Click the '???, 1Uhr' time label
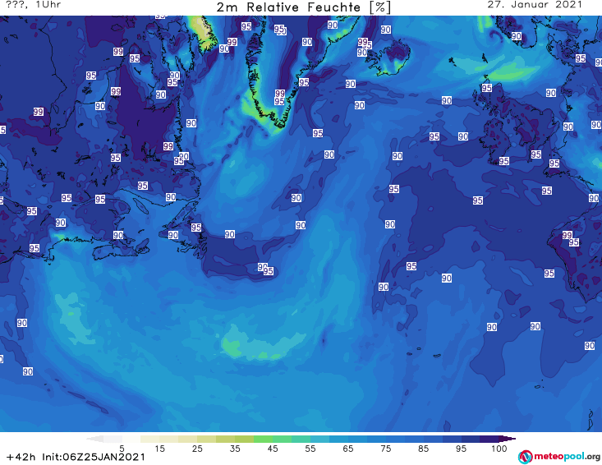This screenshot has width=602, height=465. [x=34, y=5]
